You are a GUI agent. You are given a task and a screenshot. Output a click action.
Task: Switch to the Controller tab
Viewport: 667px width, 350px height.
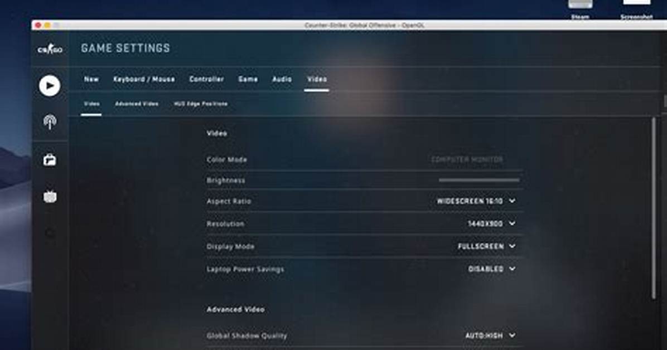[x=206, y=79]
